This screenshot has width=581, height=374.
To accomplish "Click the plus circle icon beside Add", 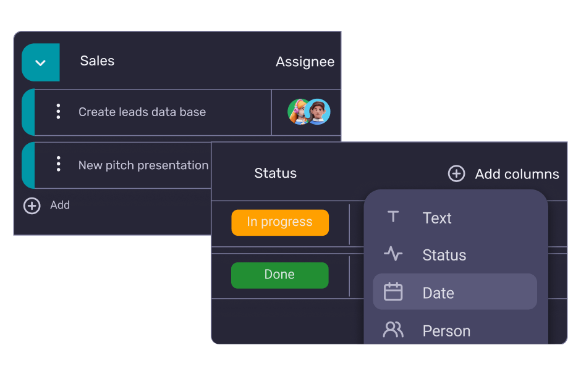I will (x=32, y=206).
